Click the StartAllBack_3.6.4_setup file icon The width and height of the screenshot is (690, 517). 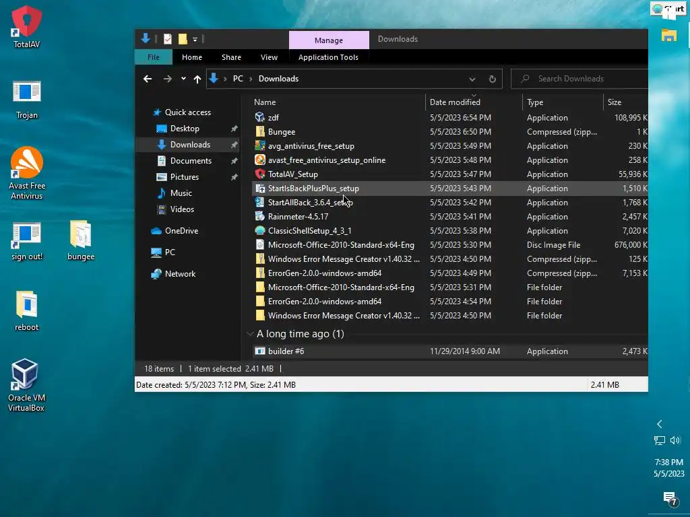[259, 202]
